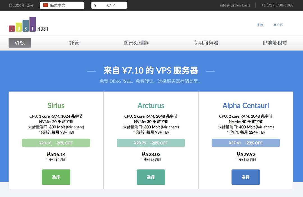Image resolution: width=303 pixels, height=197 pixels.
Task: Click the yen currency symbol
Action: (95, 5)
